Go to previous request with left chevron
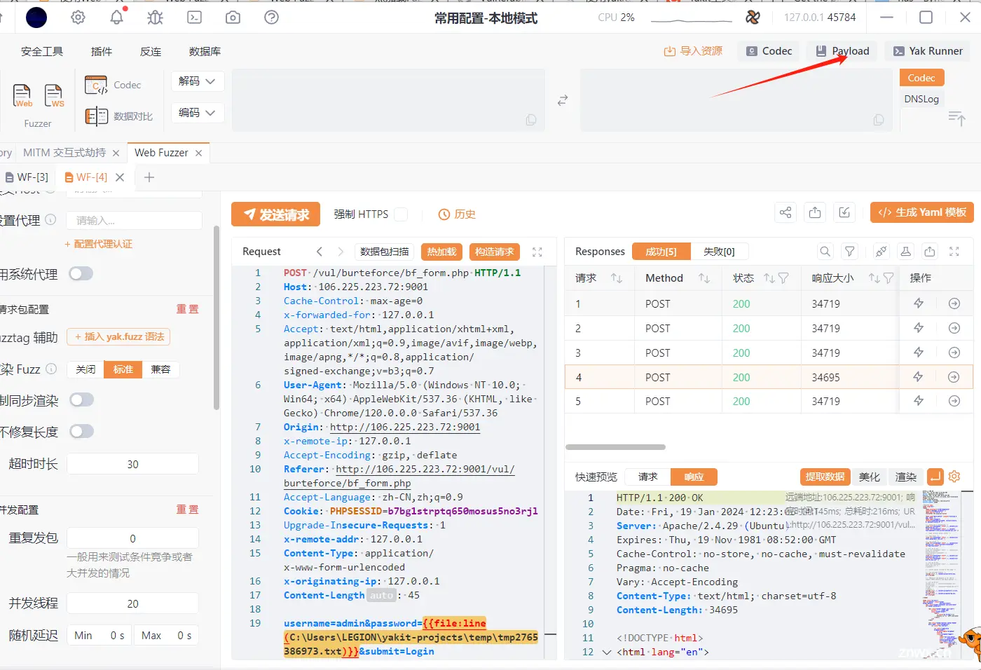981x670 pixels. 320,252
